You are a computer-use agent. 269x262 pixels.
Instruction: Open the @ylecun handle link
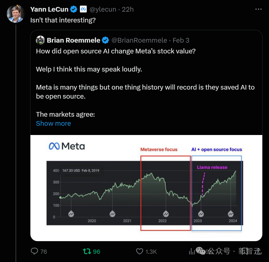coord(103,10)
